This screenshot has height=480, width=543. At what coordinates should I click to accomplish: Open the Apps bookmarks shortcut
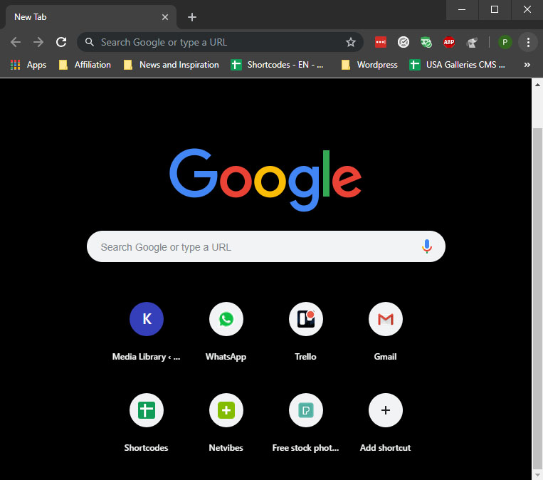(28, 65)
